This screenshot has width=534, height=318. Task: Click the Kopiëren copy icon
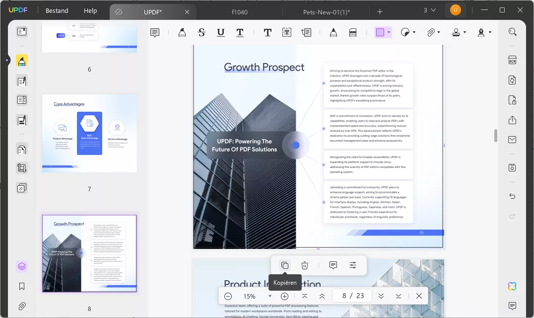point(284,265)
